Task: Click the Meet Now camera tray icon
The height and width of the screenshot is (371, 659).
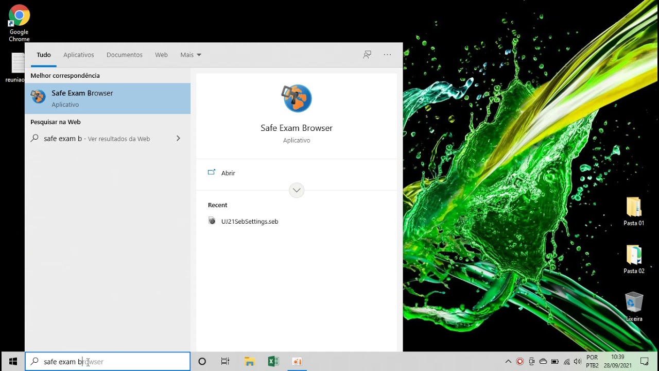Action: 532,361
